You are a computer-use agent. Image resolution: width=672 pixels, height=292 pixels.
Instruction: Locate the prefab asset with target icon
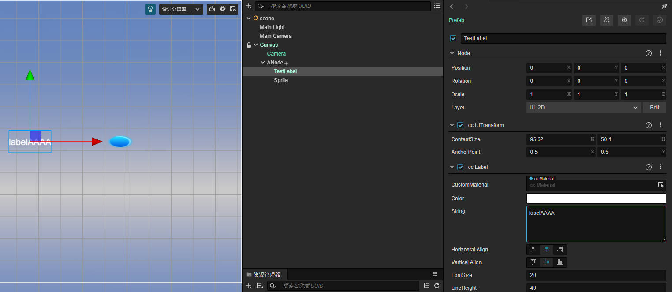(x=624, y=20)
